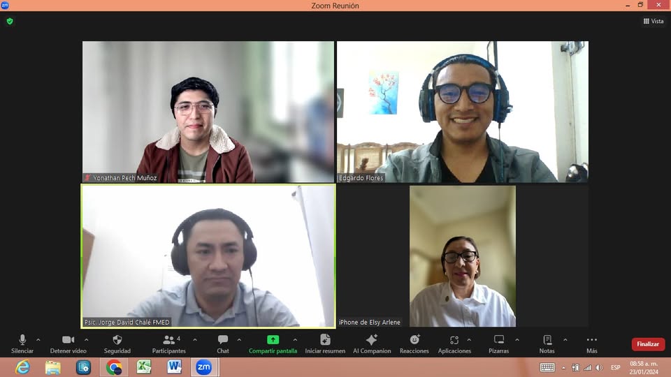This screenshot has height=377, width=671.
Task: Open the Chat panel
Action: 222,340
